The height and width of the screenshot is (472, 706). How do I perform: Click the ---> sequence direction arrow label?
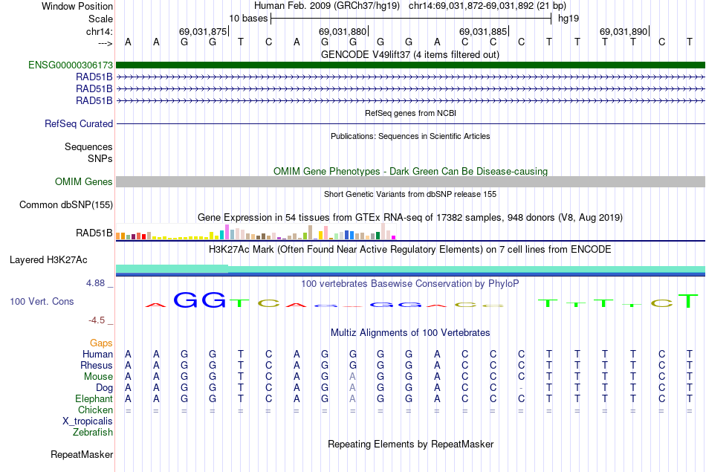pyautogui.click(x=105, y=43)
